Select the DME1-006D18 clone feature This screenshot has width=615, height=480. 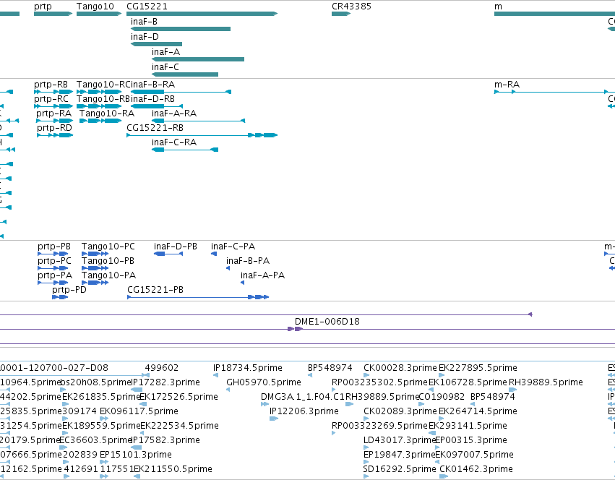327,322
